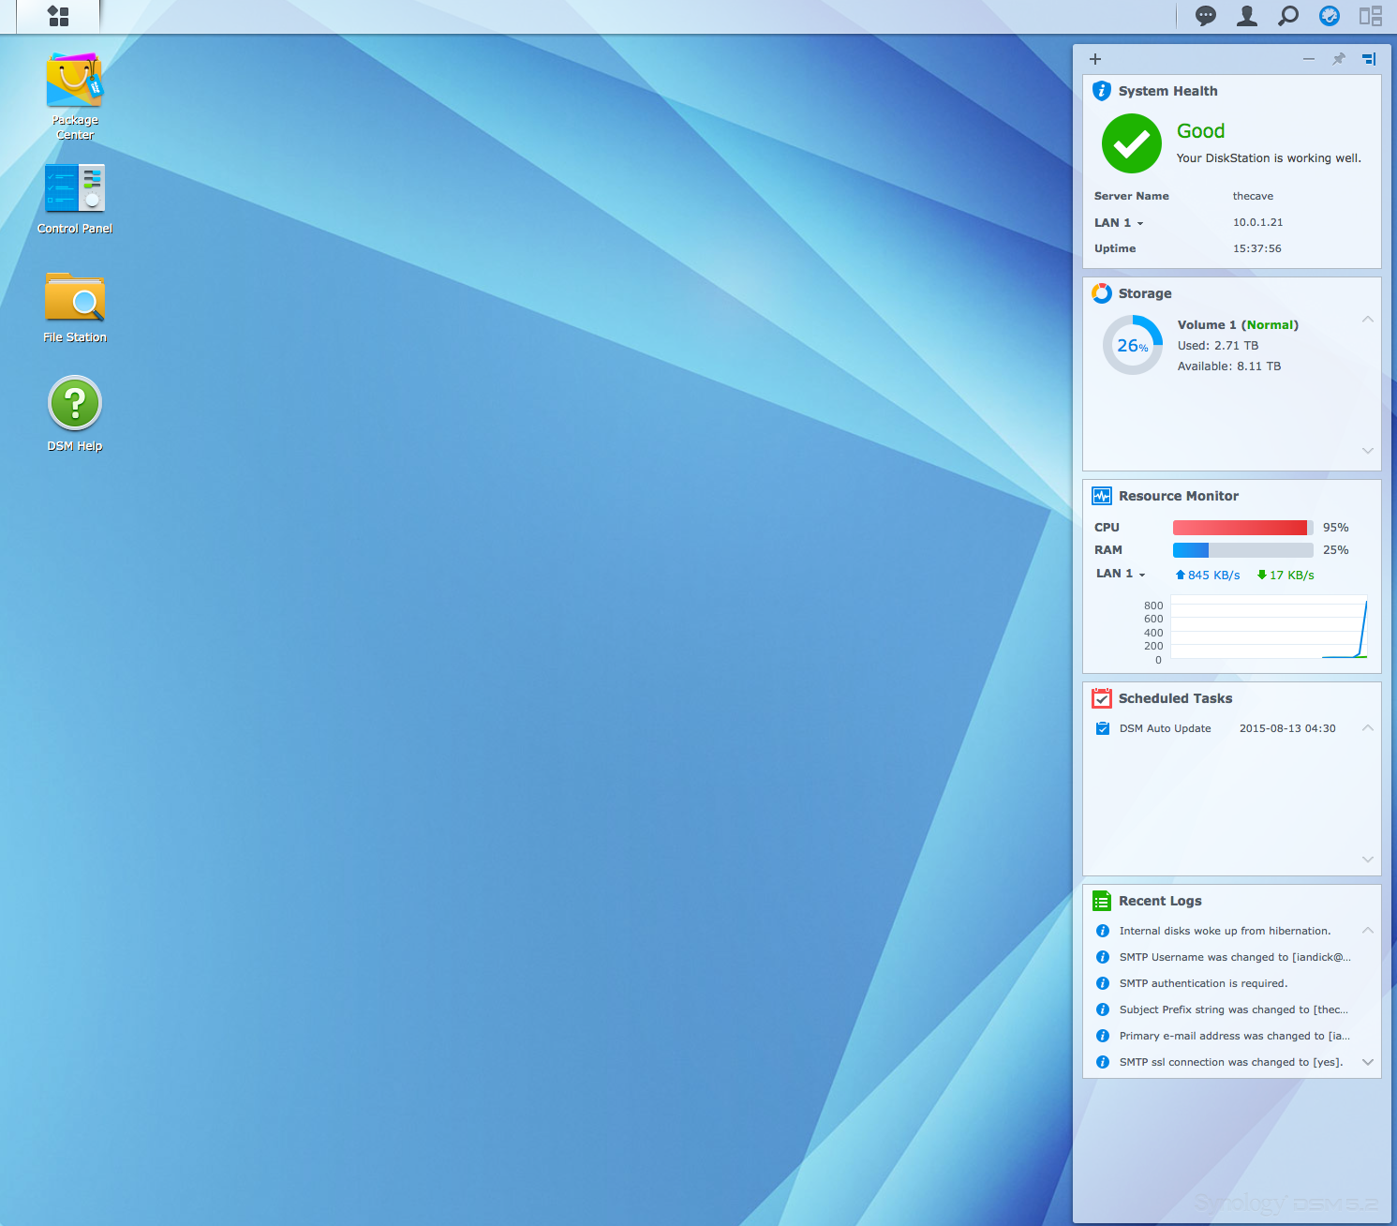Open Package Center from the desktop
Screen dimensions: 1397x1226
75,97
